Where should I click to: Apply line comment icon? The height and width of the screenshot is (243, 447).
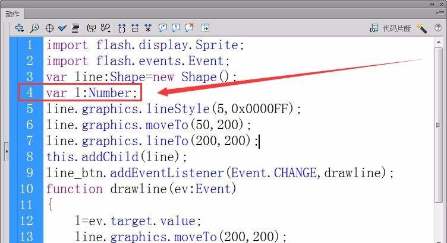(x=176, y=28)
